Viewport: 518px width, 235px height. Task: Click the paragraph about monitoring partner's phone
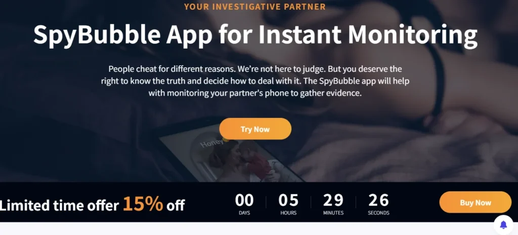click(x=255, y=81)
